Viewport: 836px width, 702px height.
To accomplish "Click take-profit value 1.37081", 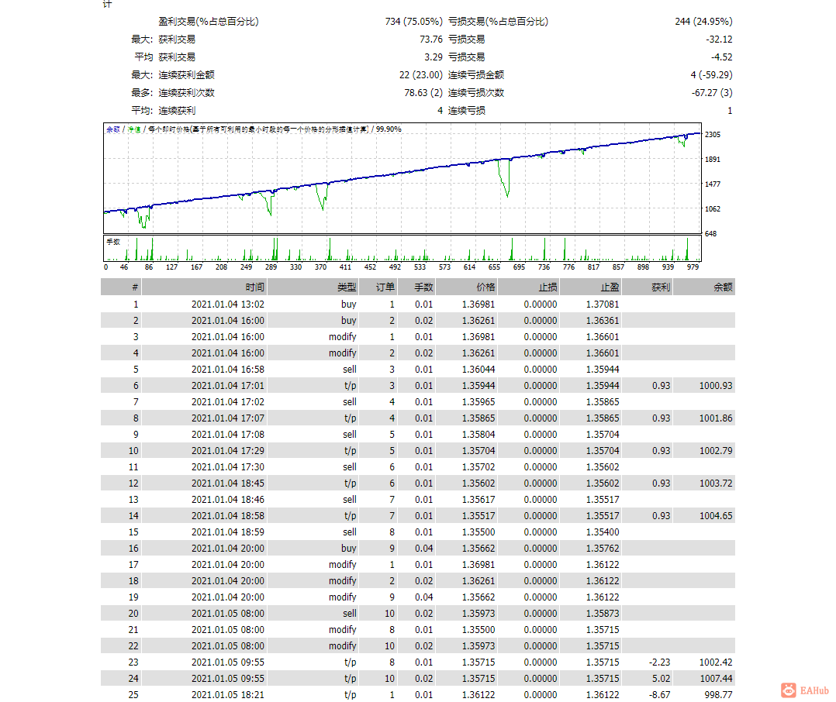I will point(603,305).
